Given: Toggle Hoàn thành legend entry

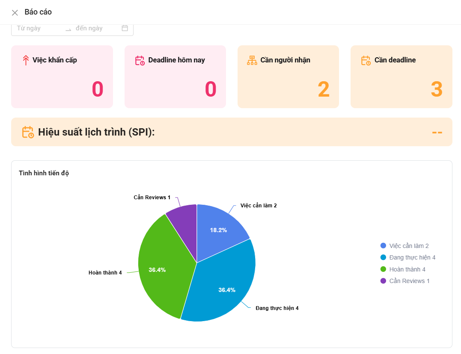Looking at the screenshot, I should coord(403,269).
